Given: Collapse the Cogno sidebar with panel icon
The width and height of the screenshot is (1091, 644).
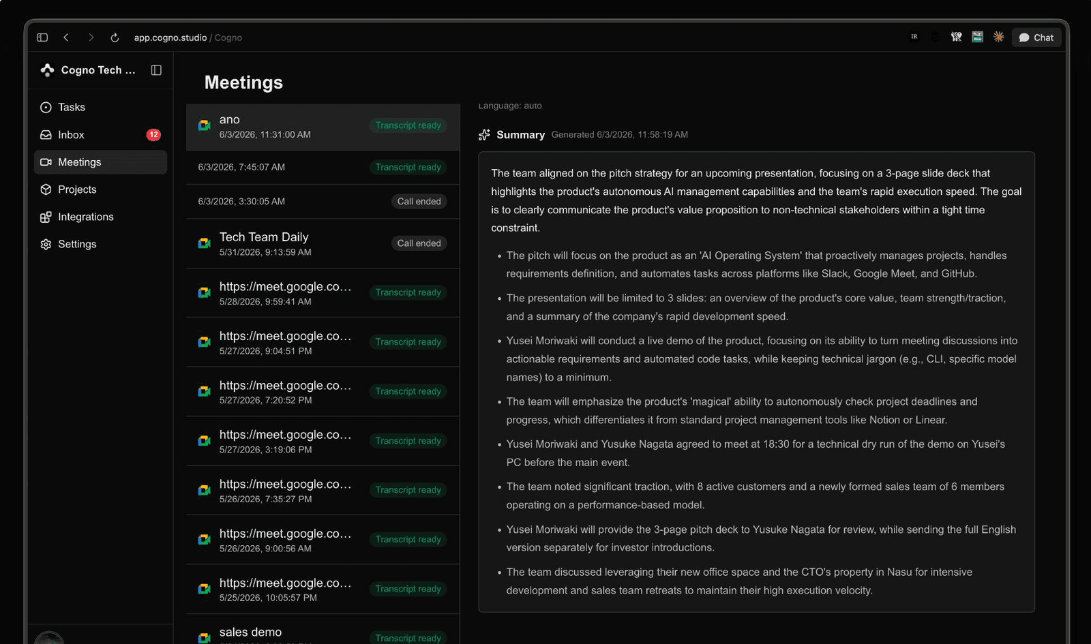Looking at the screenshot, I should point(156,70).
